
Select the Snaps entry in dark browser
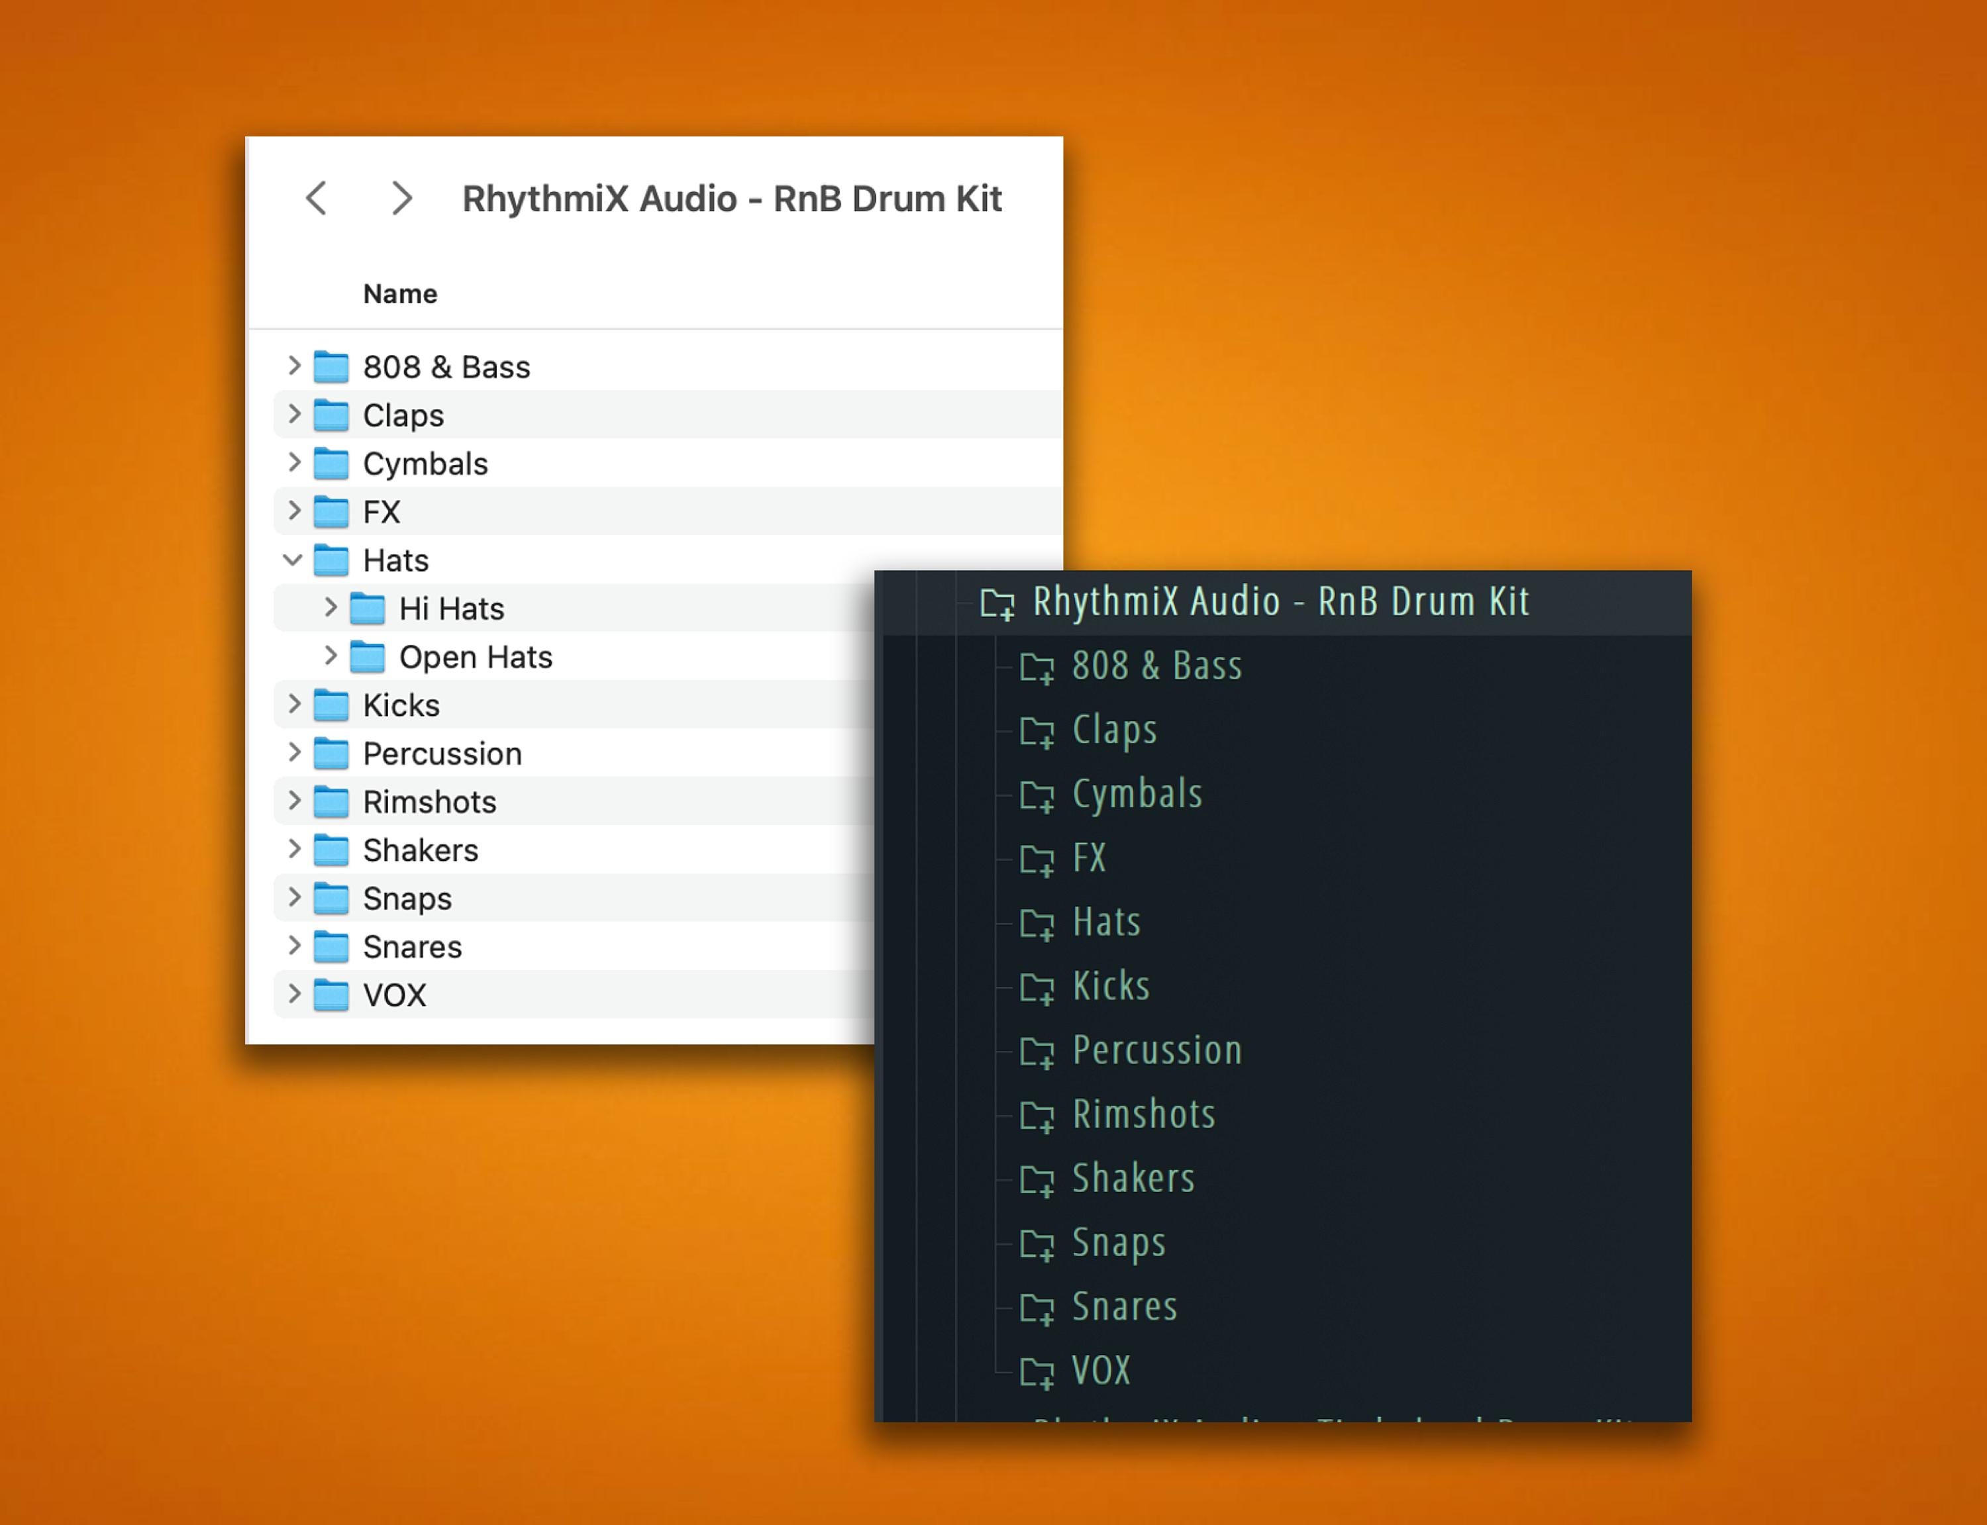pyautogui.click(x=1119, y=1244)
